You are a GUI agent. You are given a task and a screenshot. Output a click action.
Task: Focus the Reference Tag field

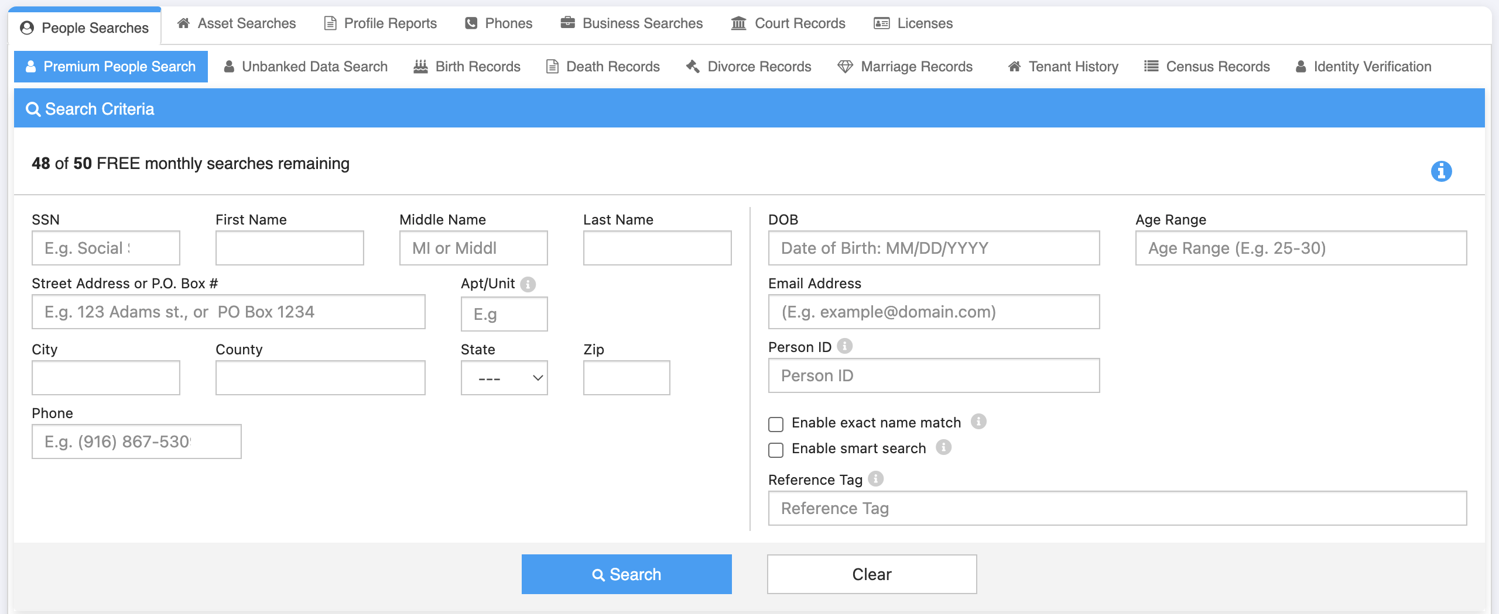click(1117, 508)
